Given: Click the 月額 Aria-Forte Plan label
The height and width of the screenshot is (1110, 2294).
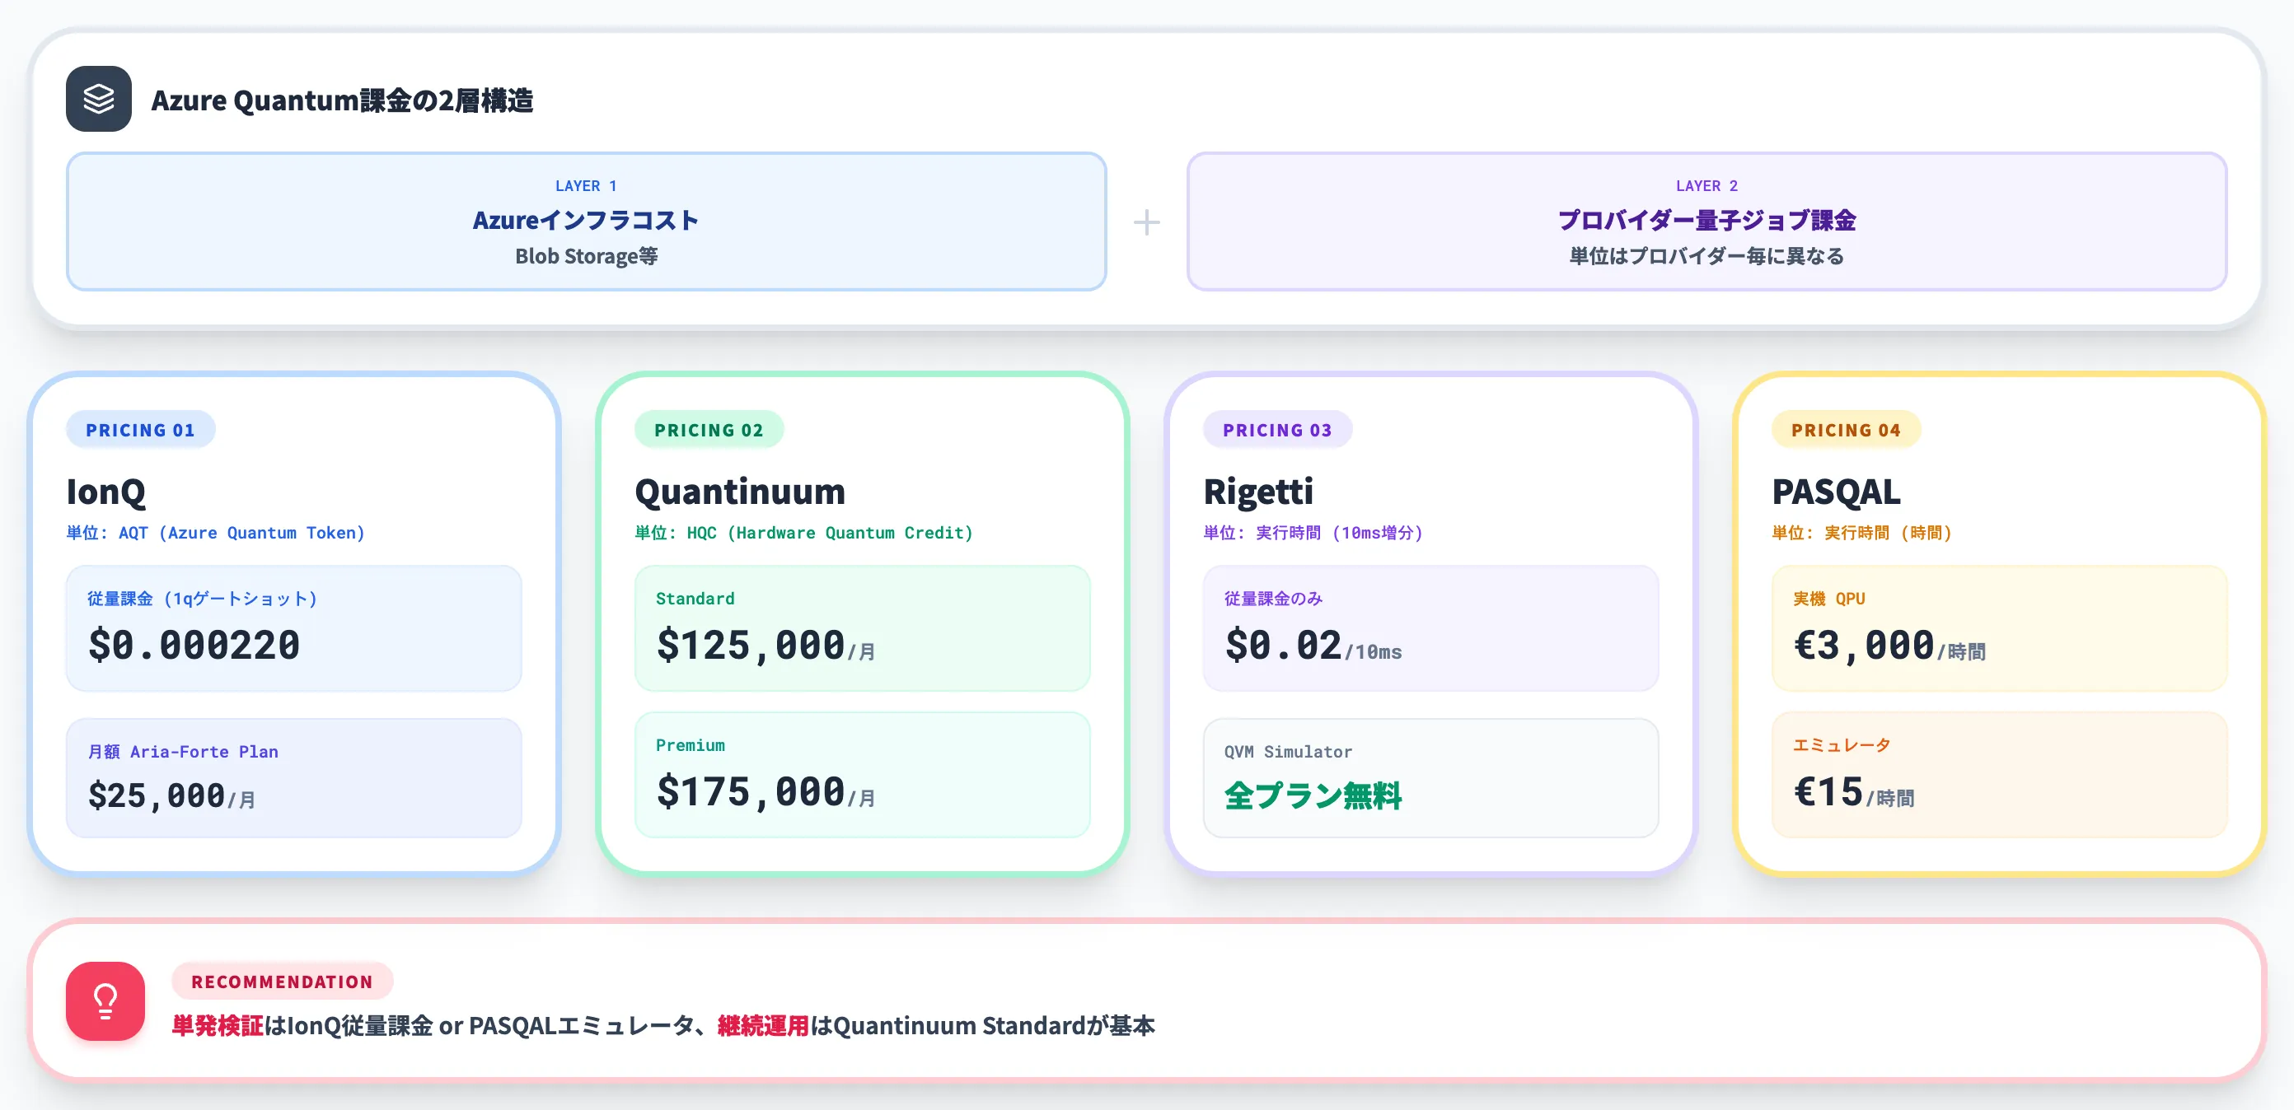Looking at the screenshot, I should coord(184,752).
